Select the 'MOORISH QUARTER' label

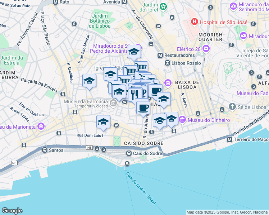pos(210,37)
